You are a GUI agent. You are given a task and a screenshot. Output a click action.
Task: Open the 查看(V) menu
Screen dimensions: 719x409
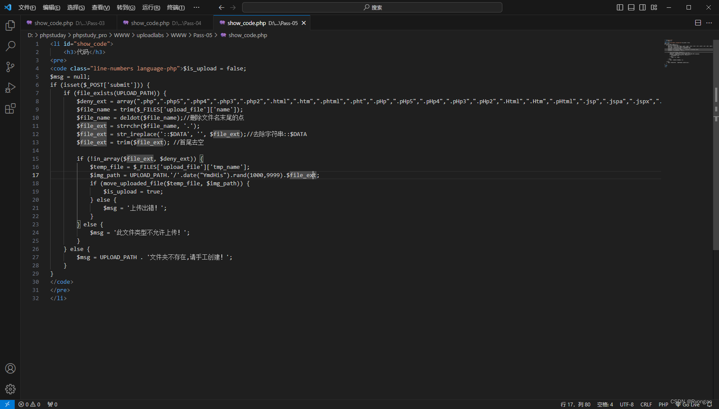tap(101, 7)
